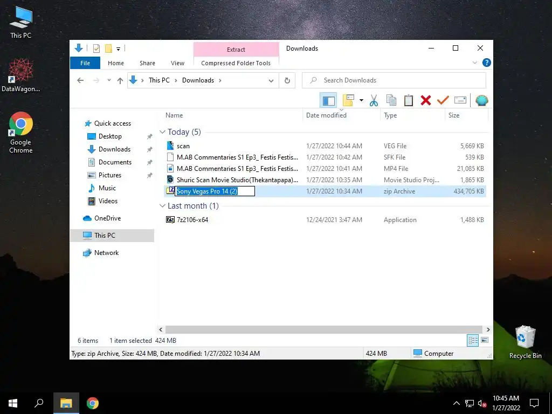This screenshot has width=552, height=414.
Task: Select Music in navigation pane
Action: click(107, 188)
